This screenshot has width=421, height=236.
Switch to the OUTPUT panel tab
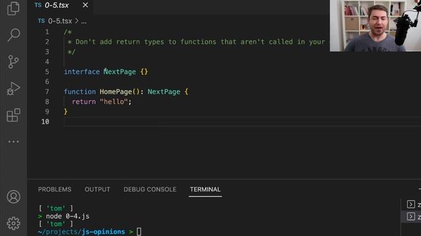[97, 189]
